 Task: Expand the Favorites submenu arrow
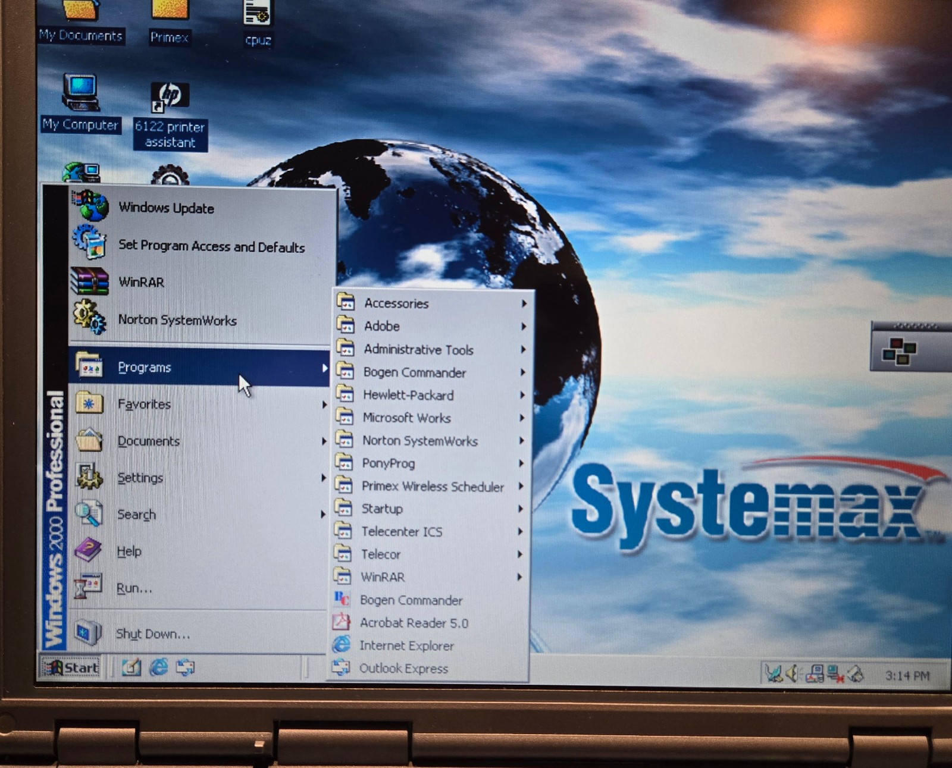click(324, 405)
